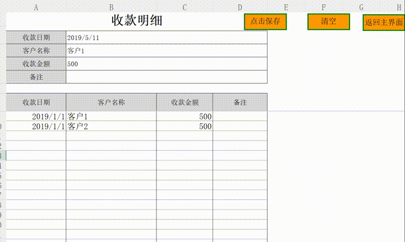Select column B header
Image resolution: width=405 pixels, height=242 pixels.
[111, 7]
